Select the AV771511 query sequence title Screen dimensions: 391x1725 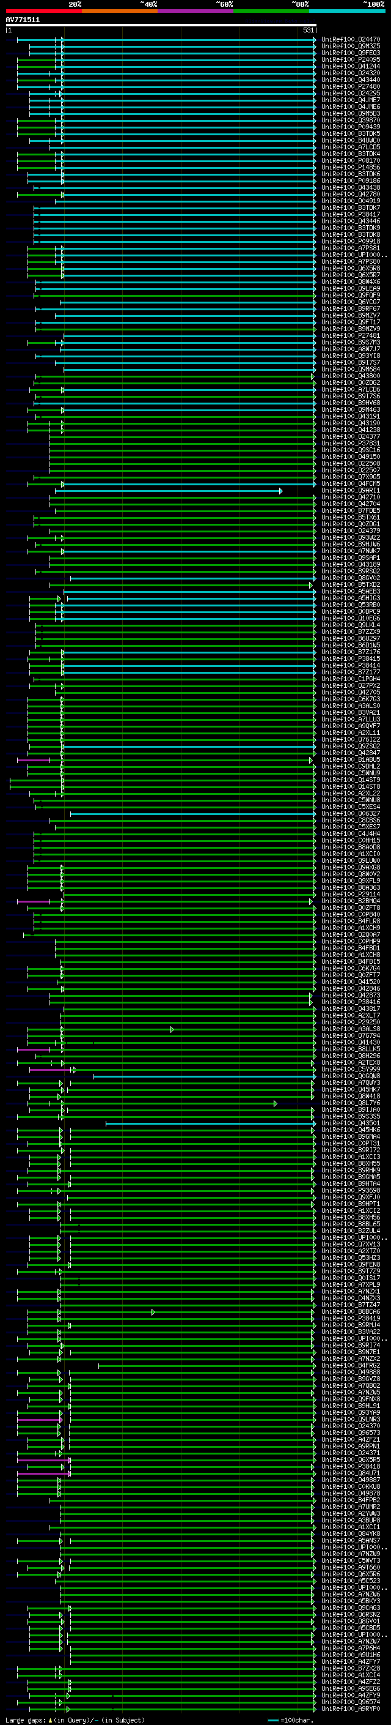23,20
